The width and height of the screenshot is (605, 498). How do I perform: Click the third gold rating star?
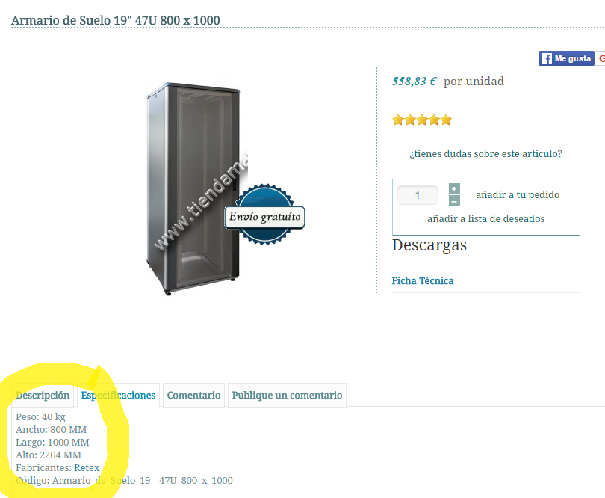(x=422, y=120)
